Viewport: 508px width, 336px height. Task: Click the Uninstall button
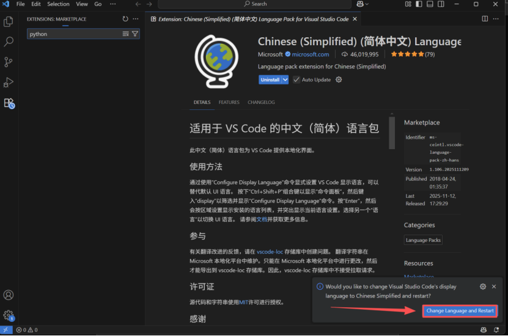tap(270, 79)
